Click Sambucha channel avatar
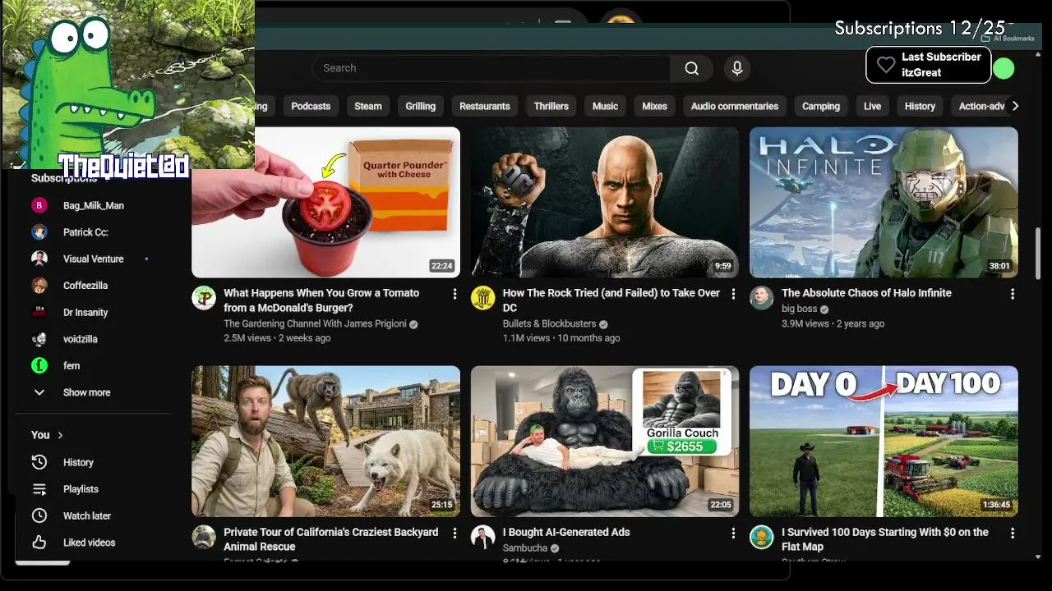Viewport: 1052px width, 591px height. click(482, 537)
